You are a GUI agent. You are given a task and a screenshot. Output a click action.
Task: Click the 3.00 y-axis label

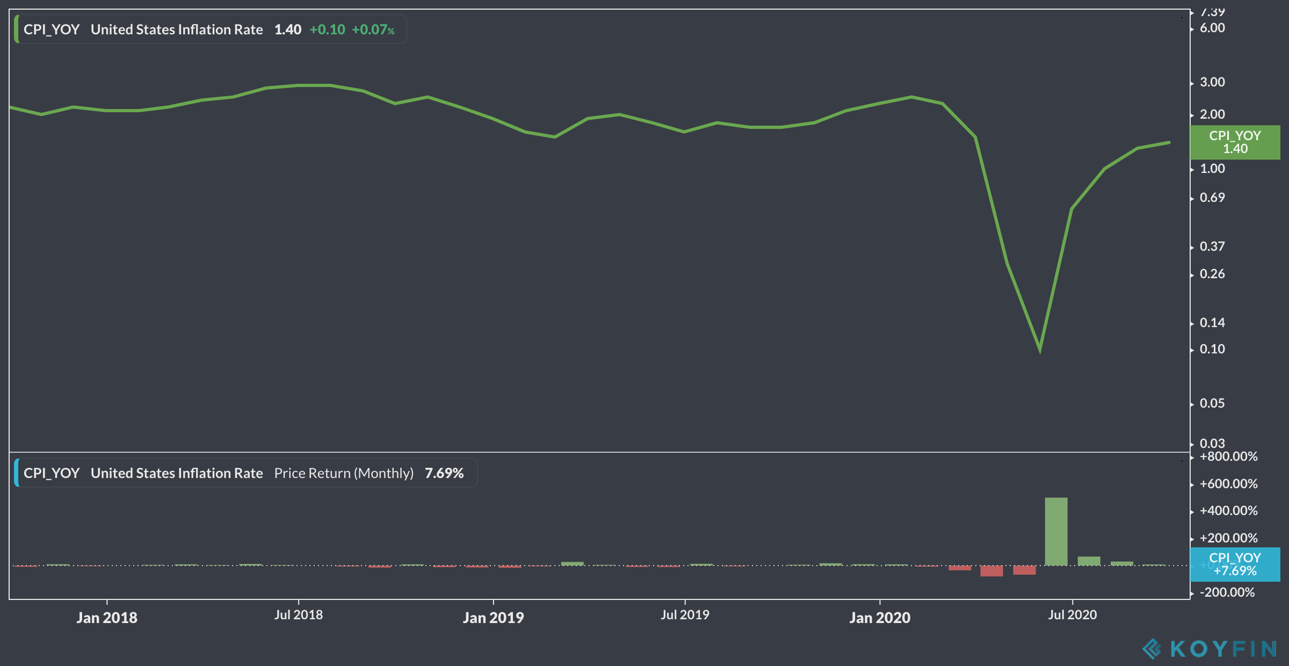click(1212, 82)
